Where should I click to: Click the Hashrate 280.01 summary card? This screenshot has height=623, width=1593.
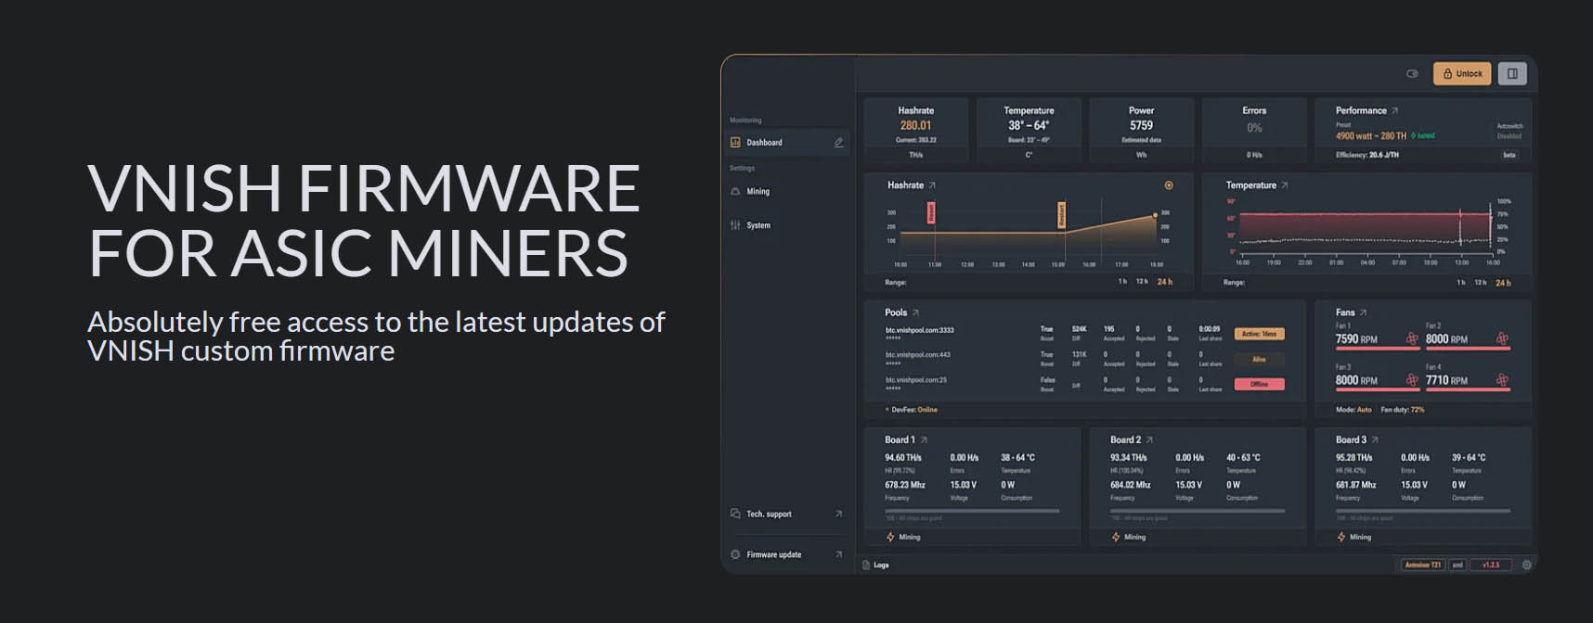(916, 130)
